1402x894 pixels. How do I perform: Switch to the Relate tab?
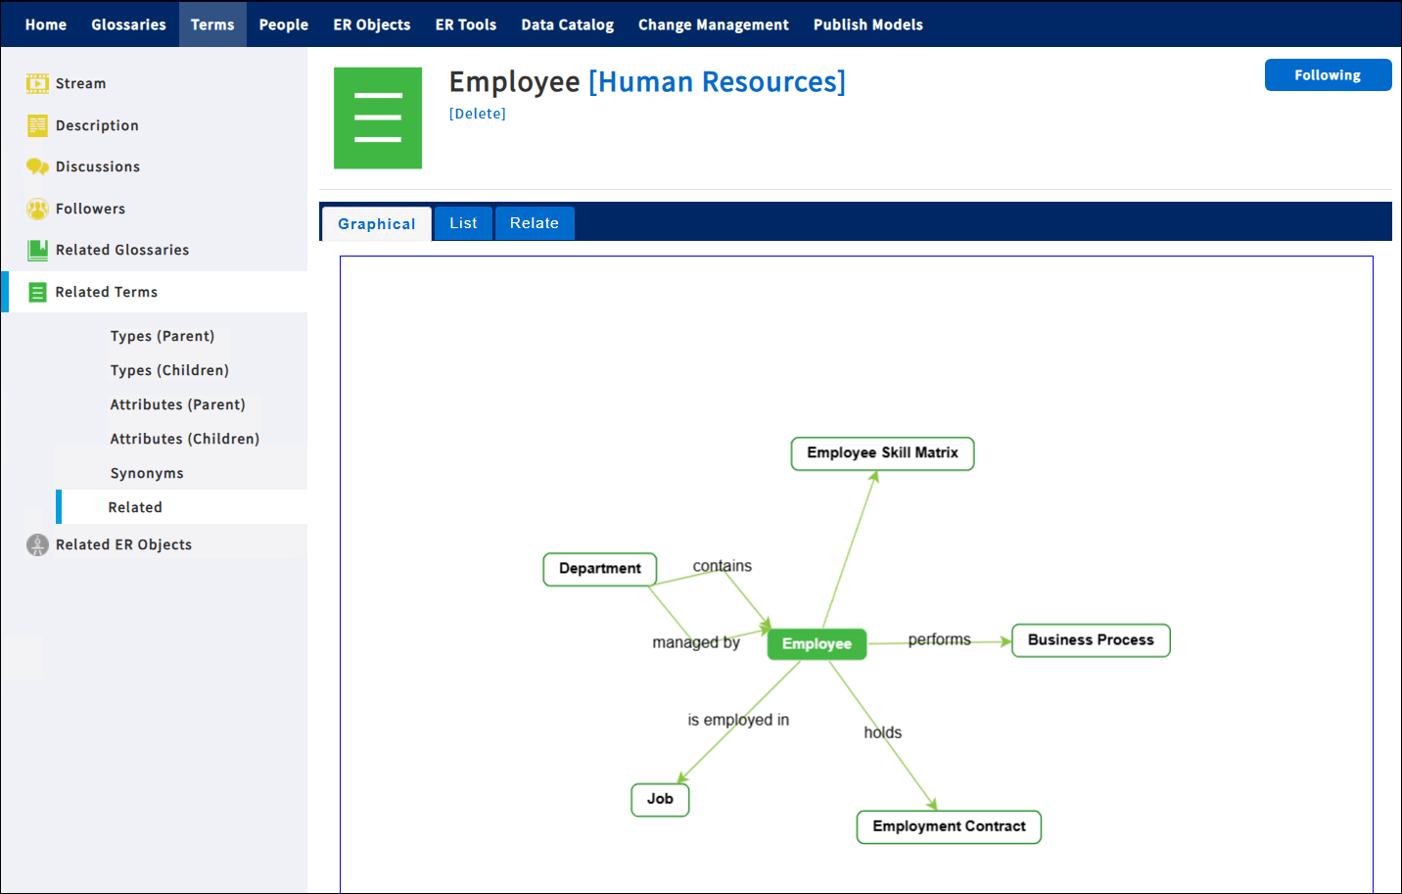coord(535,223)
